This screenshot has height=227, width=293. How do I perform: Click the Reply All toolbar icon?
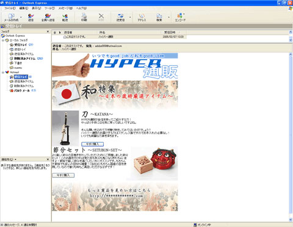48,17
